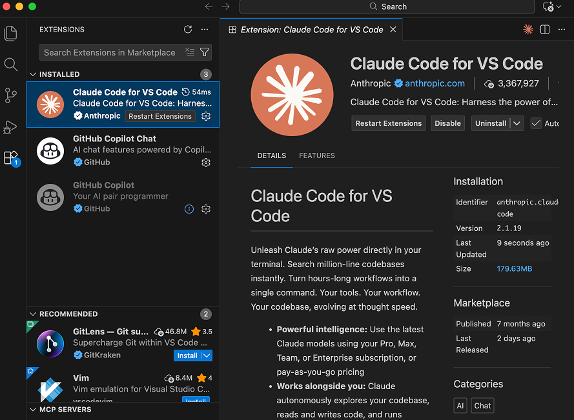Switch to the FEATURES tab
The height and width of the screenshot is (420, 574).
point(316,155)
